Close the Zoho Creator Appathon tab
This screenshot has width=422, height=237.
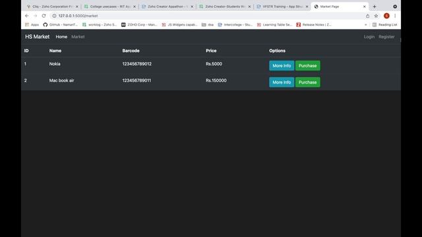tap(192, 7)
